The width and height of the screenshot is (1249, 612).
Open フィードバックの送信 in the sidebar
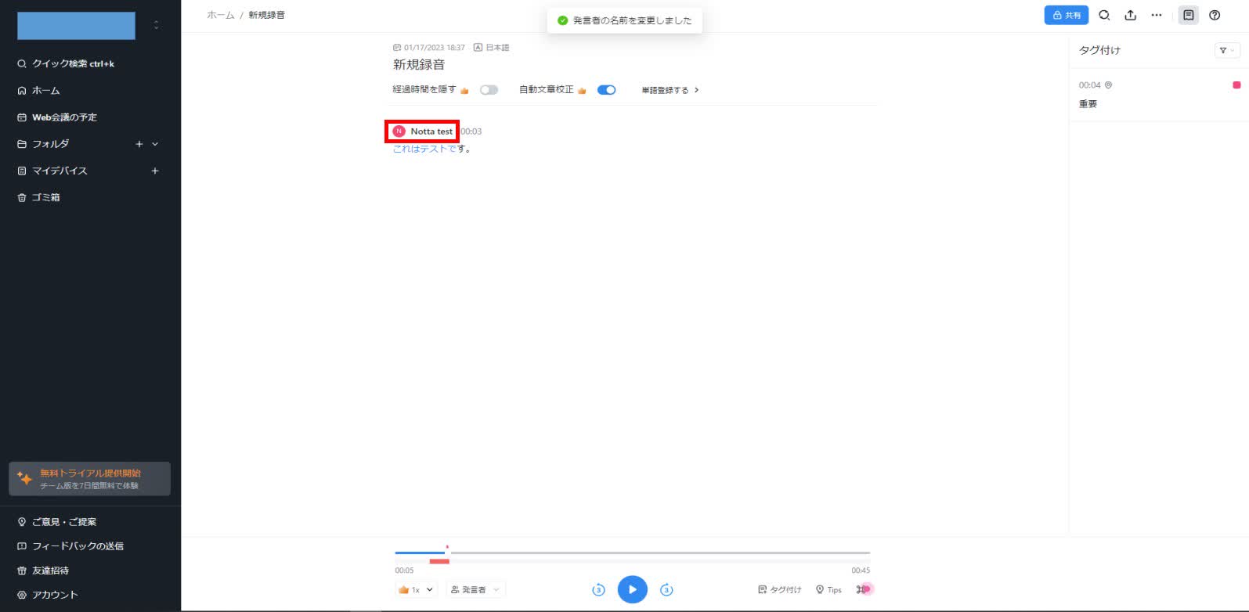(x=78, y=545)
